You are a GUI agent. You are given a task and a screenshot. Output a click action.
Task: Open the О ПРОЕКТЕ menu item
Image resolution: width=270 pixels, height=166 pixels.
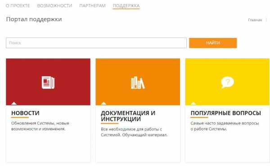pos(18,6)
